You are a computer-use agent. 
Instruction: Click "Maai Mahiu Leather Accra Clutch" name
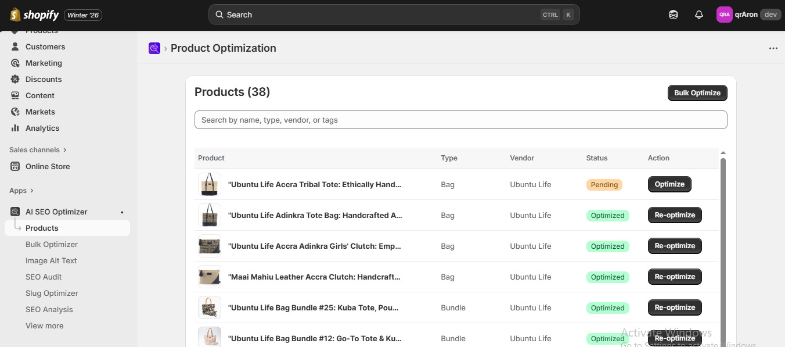pyautogui.click(x=314, y=277)
